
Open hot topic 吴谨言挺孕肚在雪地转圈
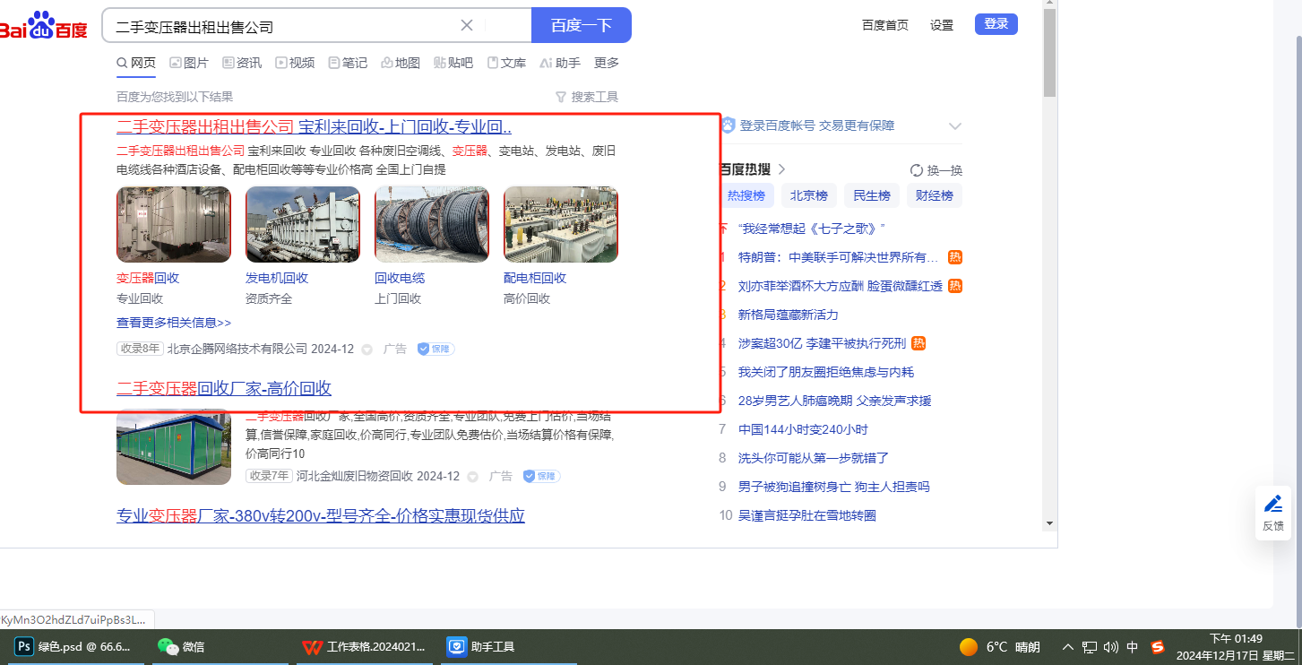point(807,515)
